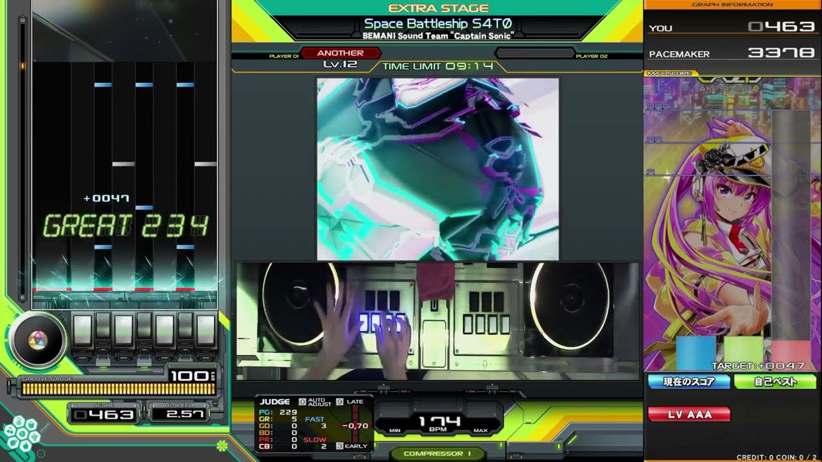
Task: Click the EXTRA STAGE header
Action: [x=438, y=8]
